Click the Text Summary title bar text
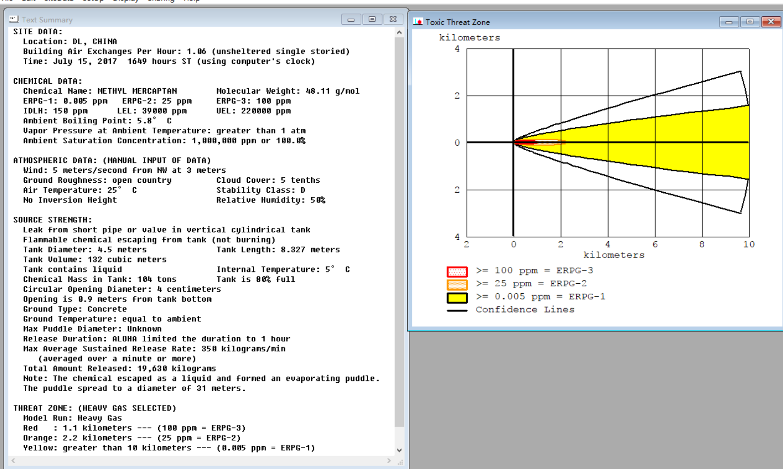Screen dimensions: 783x469 (47, 20)
